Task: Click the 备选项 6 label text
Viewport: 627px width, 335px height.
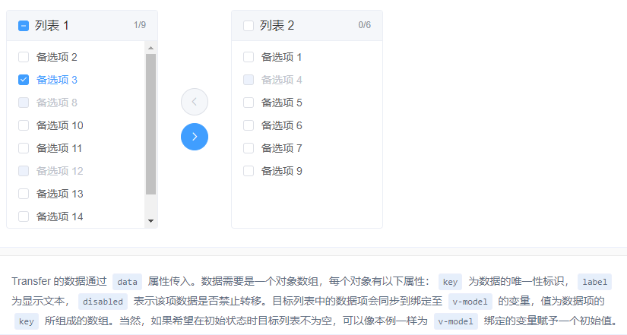Action: [x=281, y=125]
